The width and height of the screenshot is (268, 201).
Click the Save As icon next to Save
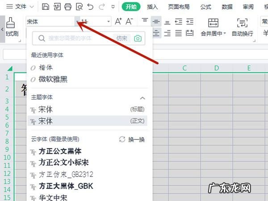pos(57,7)
